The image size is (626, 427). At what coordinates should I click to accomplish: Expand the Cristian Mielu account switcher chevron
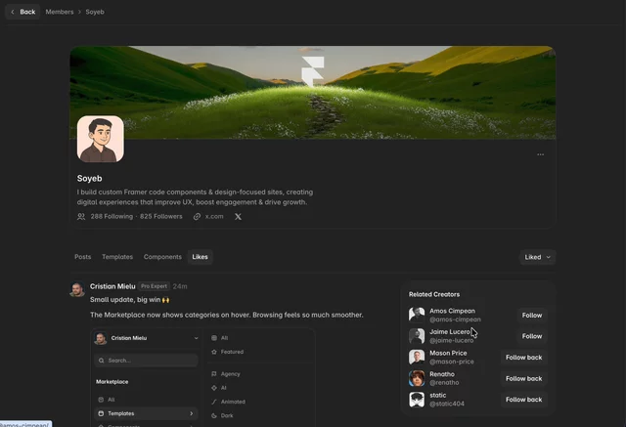point(196,338)
